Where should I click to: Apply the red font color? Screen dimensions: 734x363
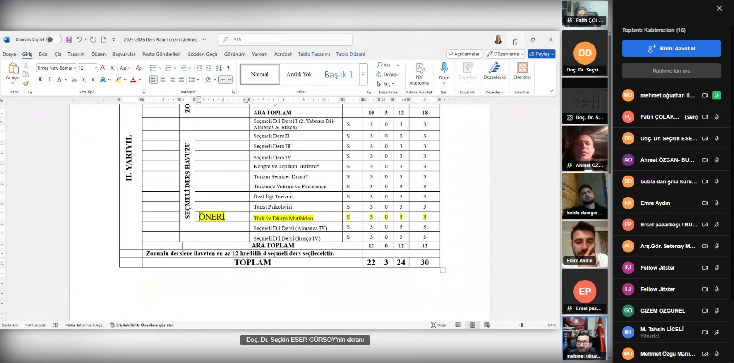tap(133, 80)
